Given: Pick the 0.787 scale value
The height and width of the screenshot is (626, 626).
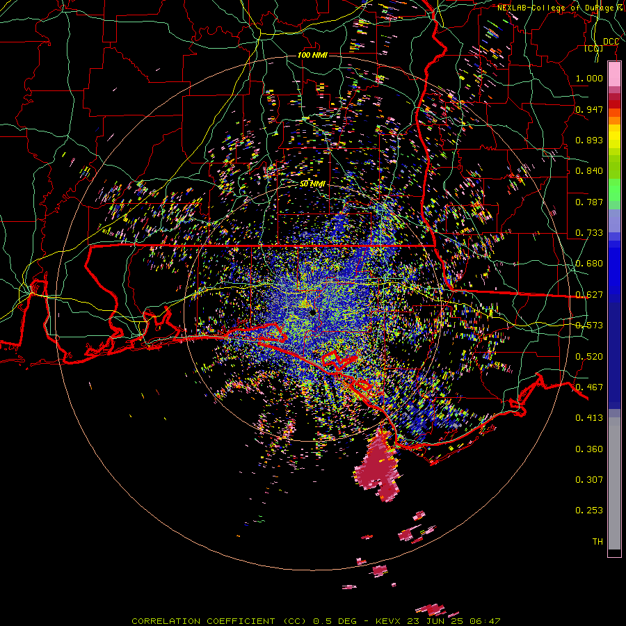Looking at the screenshot, I should pos(589,202).
